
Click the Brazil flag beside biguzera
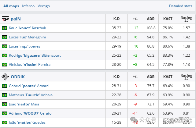(x=5, y=55)
